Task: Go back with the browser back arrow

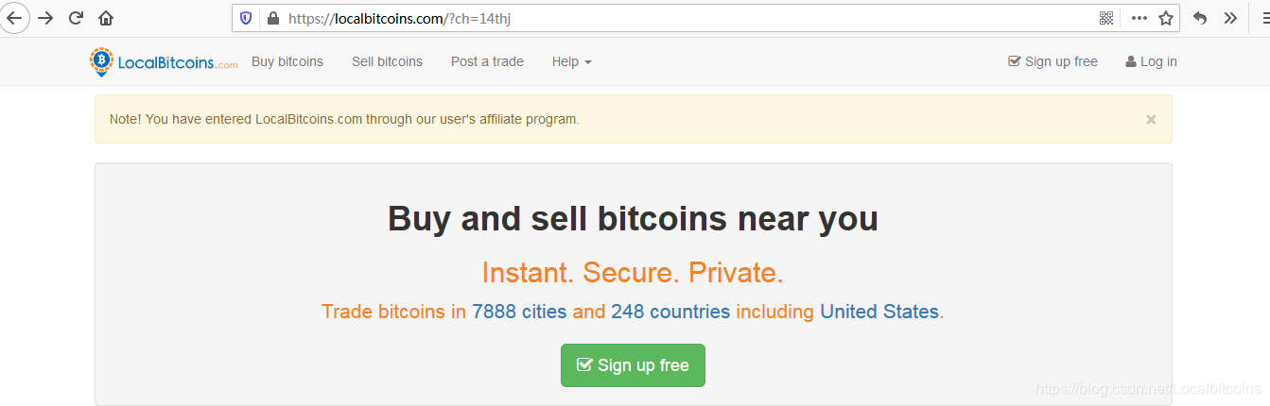Action: pos(14,18)
